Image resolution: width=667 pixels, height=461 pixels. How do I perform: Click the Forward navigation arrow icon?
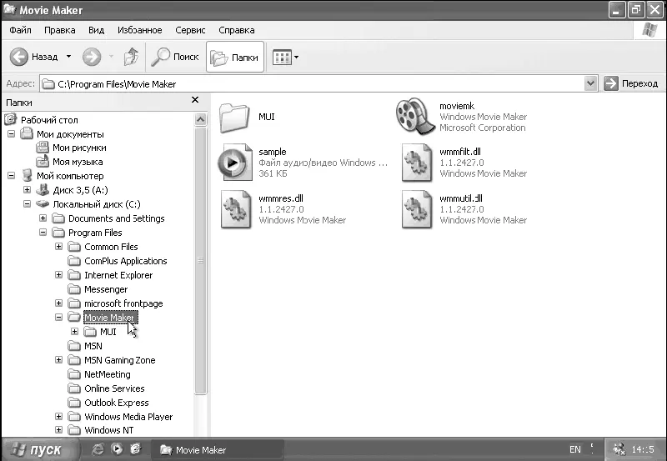pos(92,57)
